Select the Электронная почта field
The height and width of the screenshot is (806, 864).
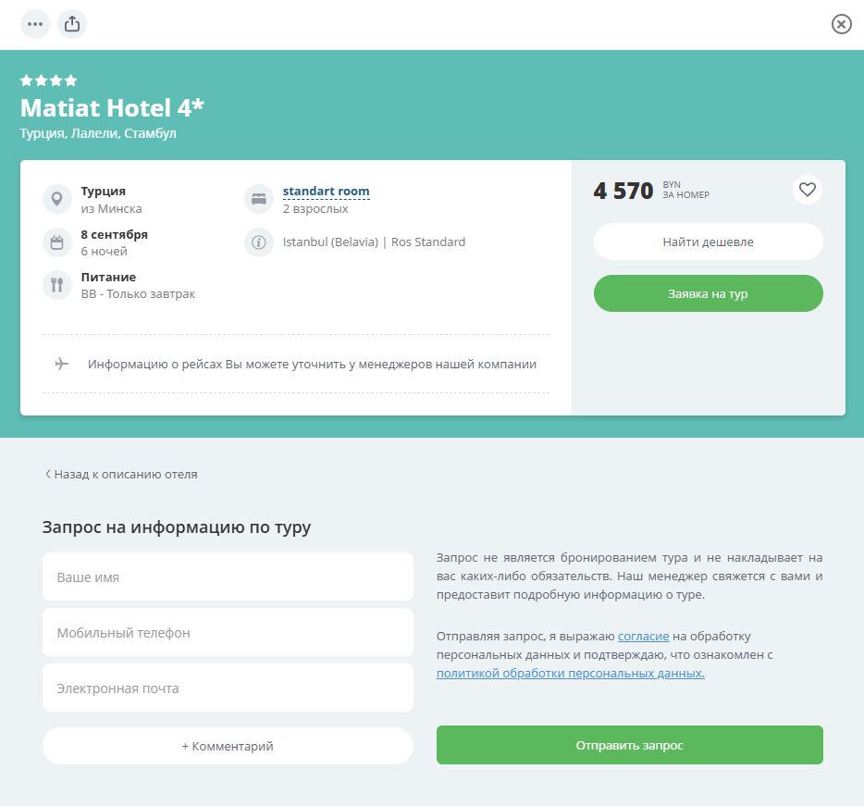pyautogui.click(x=228, y=688)
